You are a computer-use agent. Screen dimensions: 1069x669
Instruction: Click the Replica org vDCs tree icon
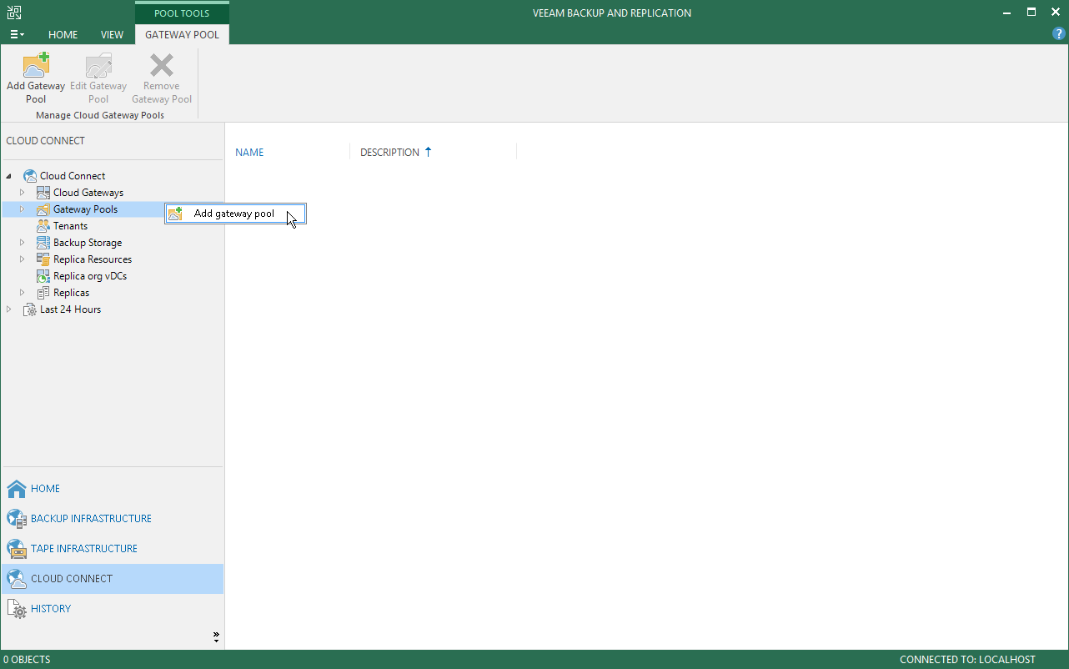click(43, 276)
